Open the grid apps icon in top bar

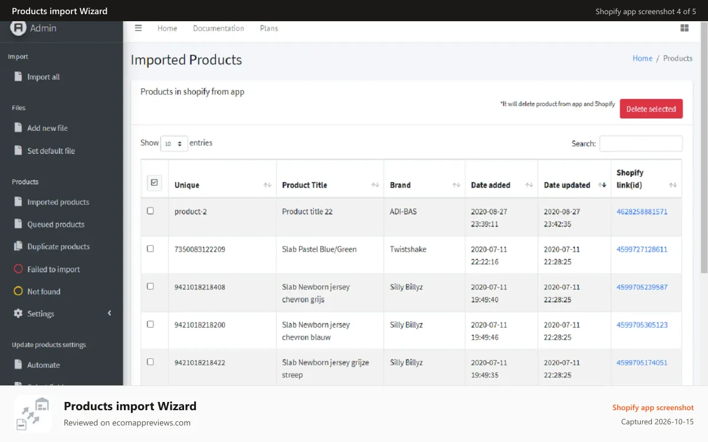[x=684, y=28]
